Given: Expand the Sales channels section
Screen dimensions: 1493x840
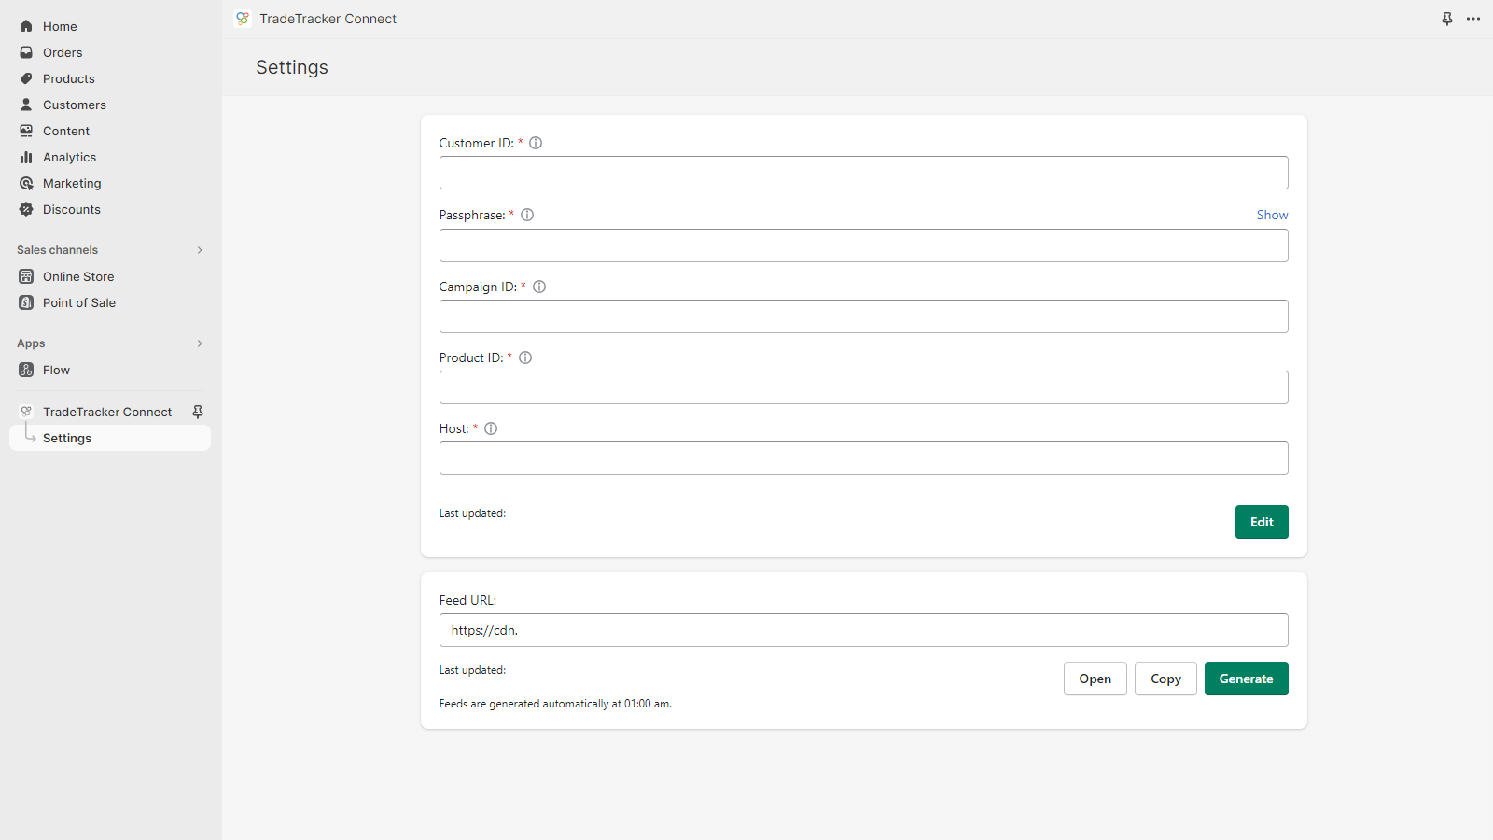Looking at the screenshot, I should [x=200, y=250].
